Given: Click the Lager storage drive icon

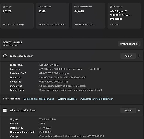Looking at the screenshot, I should [4, 7].
